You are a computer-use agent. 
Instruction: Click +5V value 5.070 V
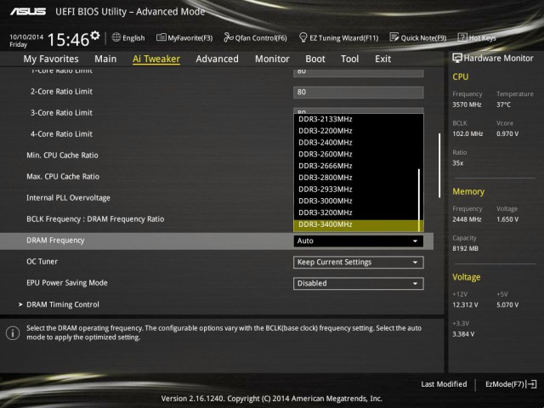[507, 304]
